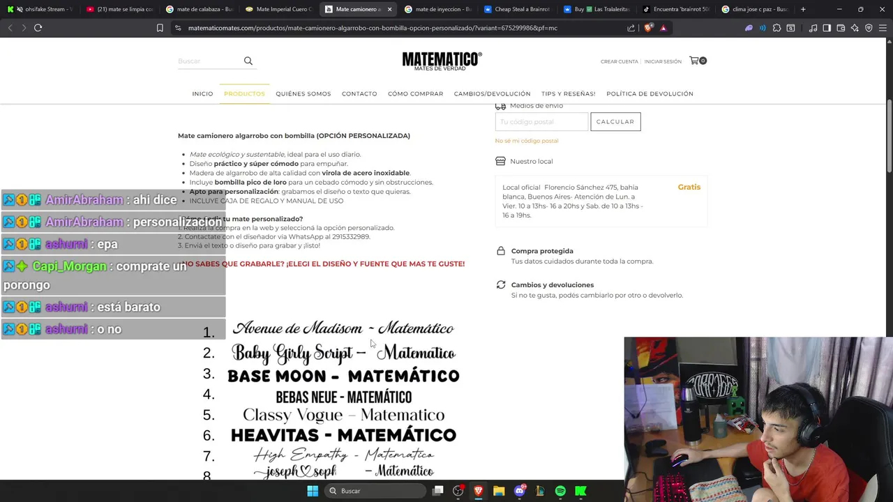The height and width of the screenshot is (502, 893).
Task: Click the bookmark icon in the address bar
Action: point(160,28)
